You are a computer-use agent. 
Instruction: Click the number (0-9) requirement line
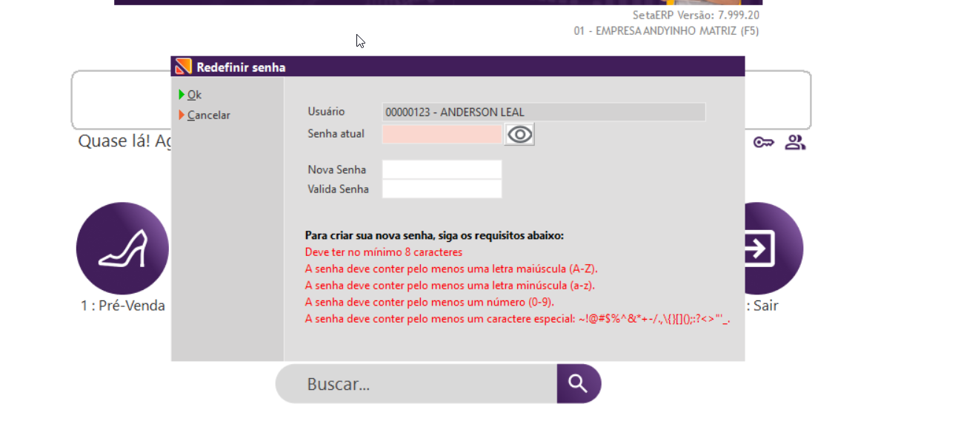click(430, 302)
